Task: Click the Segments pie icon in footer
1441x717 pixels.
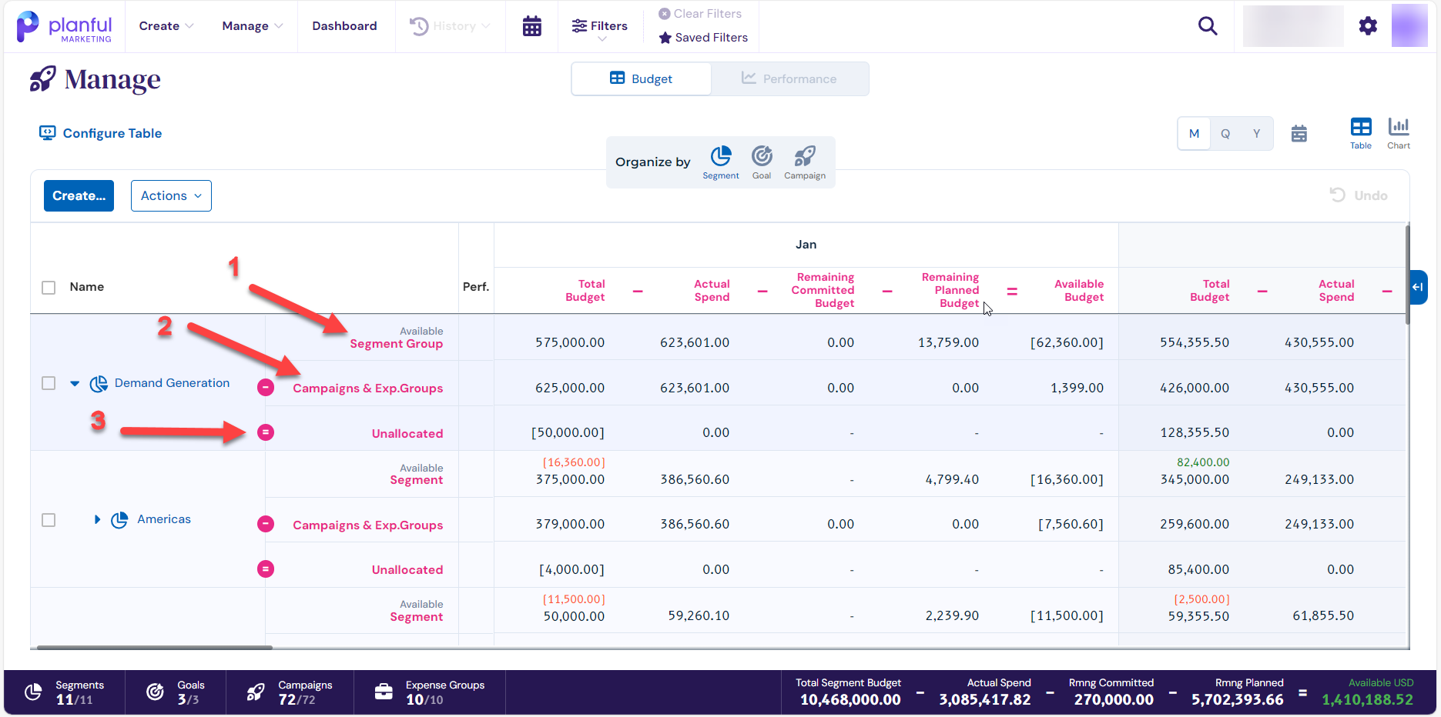Action: (33, 692)
